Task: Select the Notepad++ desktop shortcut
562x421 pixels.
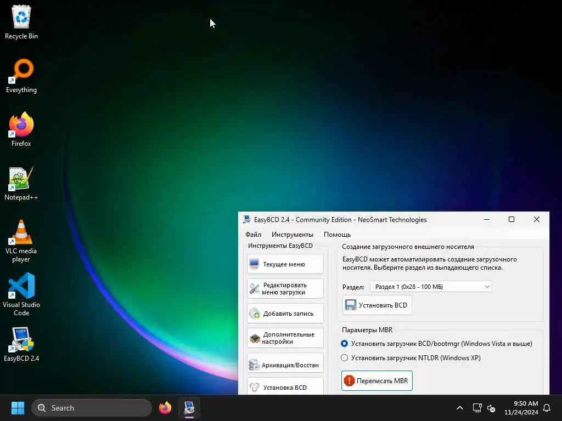Action: [x=21, y=183]
